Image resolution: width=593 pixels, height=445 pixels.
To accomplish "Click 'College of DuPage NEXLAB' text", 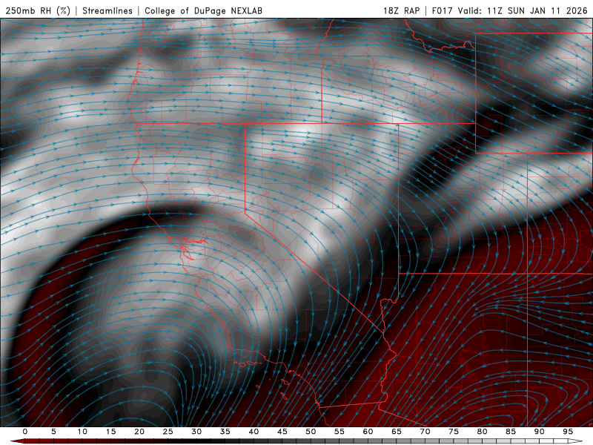I will click(x=203, y=10).
